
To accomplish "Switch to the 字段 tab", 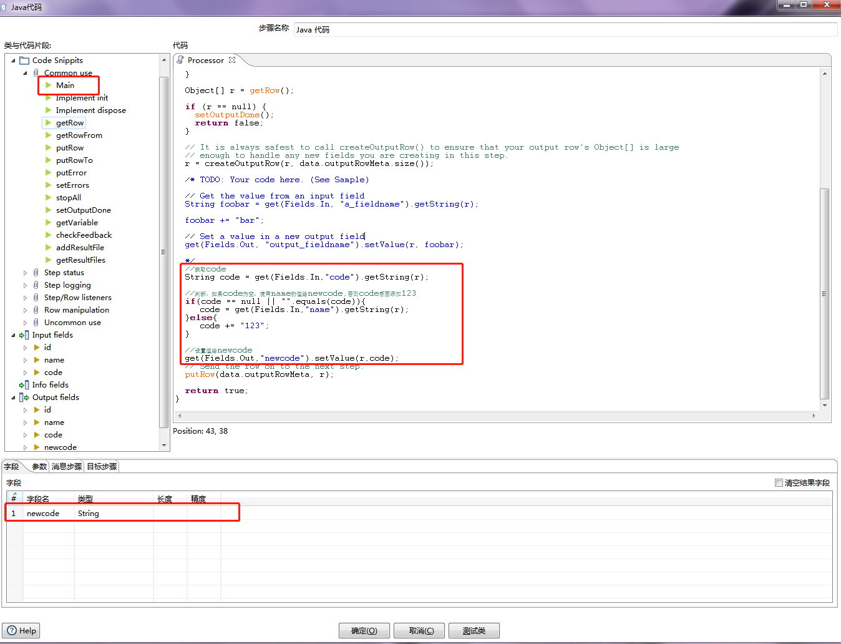I will coord(12,466).
